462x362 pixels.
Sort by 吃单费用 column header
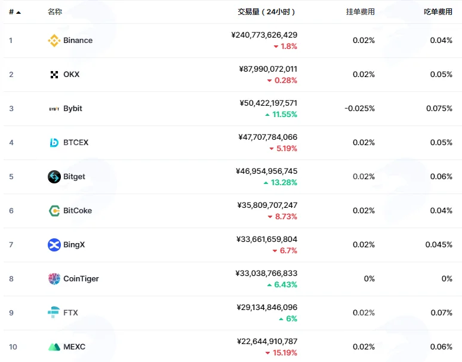click(438, 12)
